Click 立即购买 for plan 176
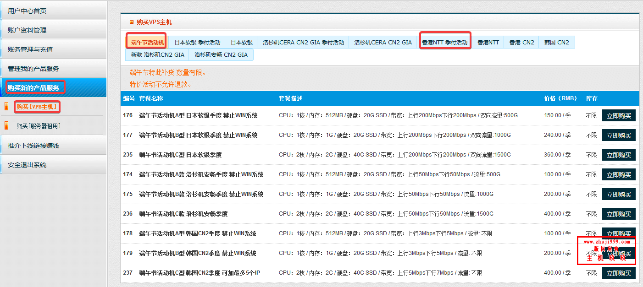 (618, 116)
